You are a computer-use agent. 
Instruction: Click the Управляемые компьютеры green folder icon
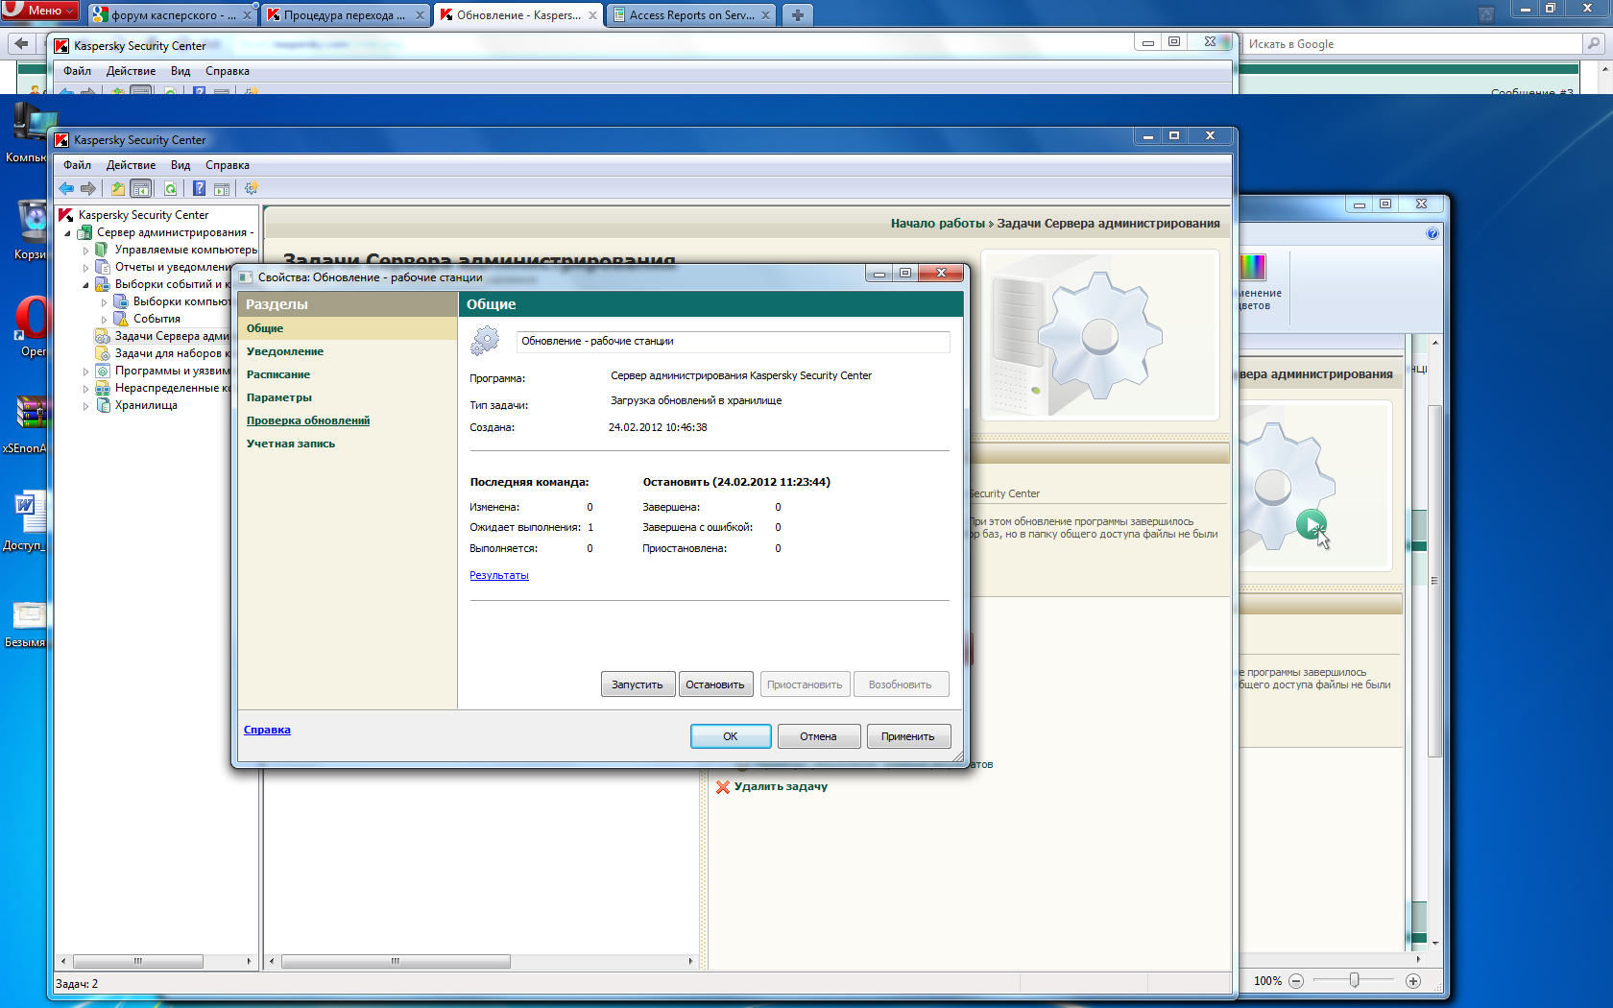[102, 250]
